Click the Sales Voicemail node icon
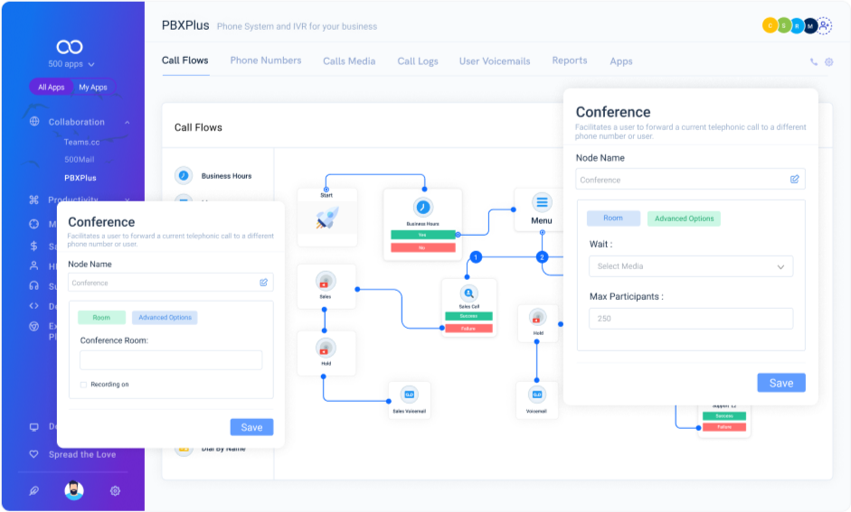The image size is (851, 512). (409, 395)
